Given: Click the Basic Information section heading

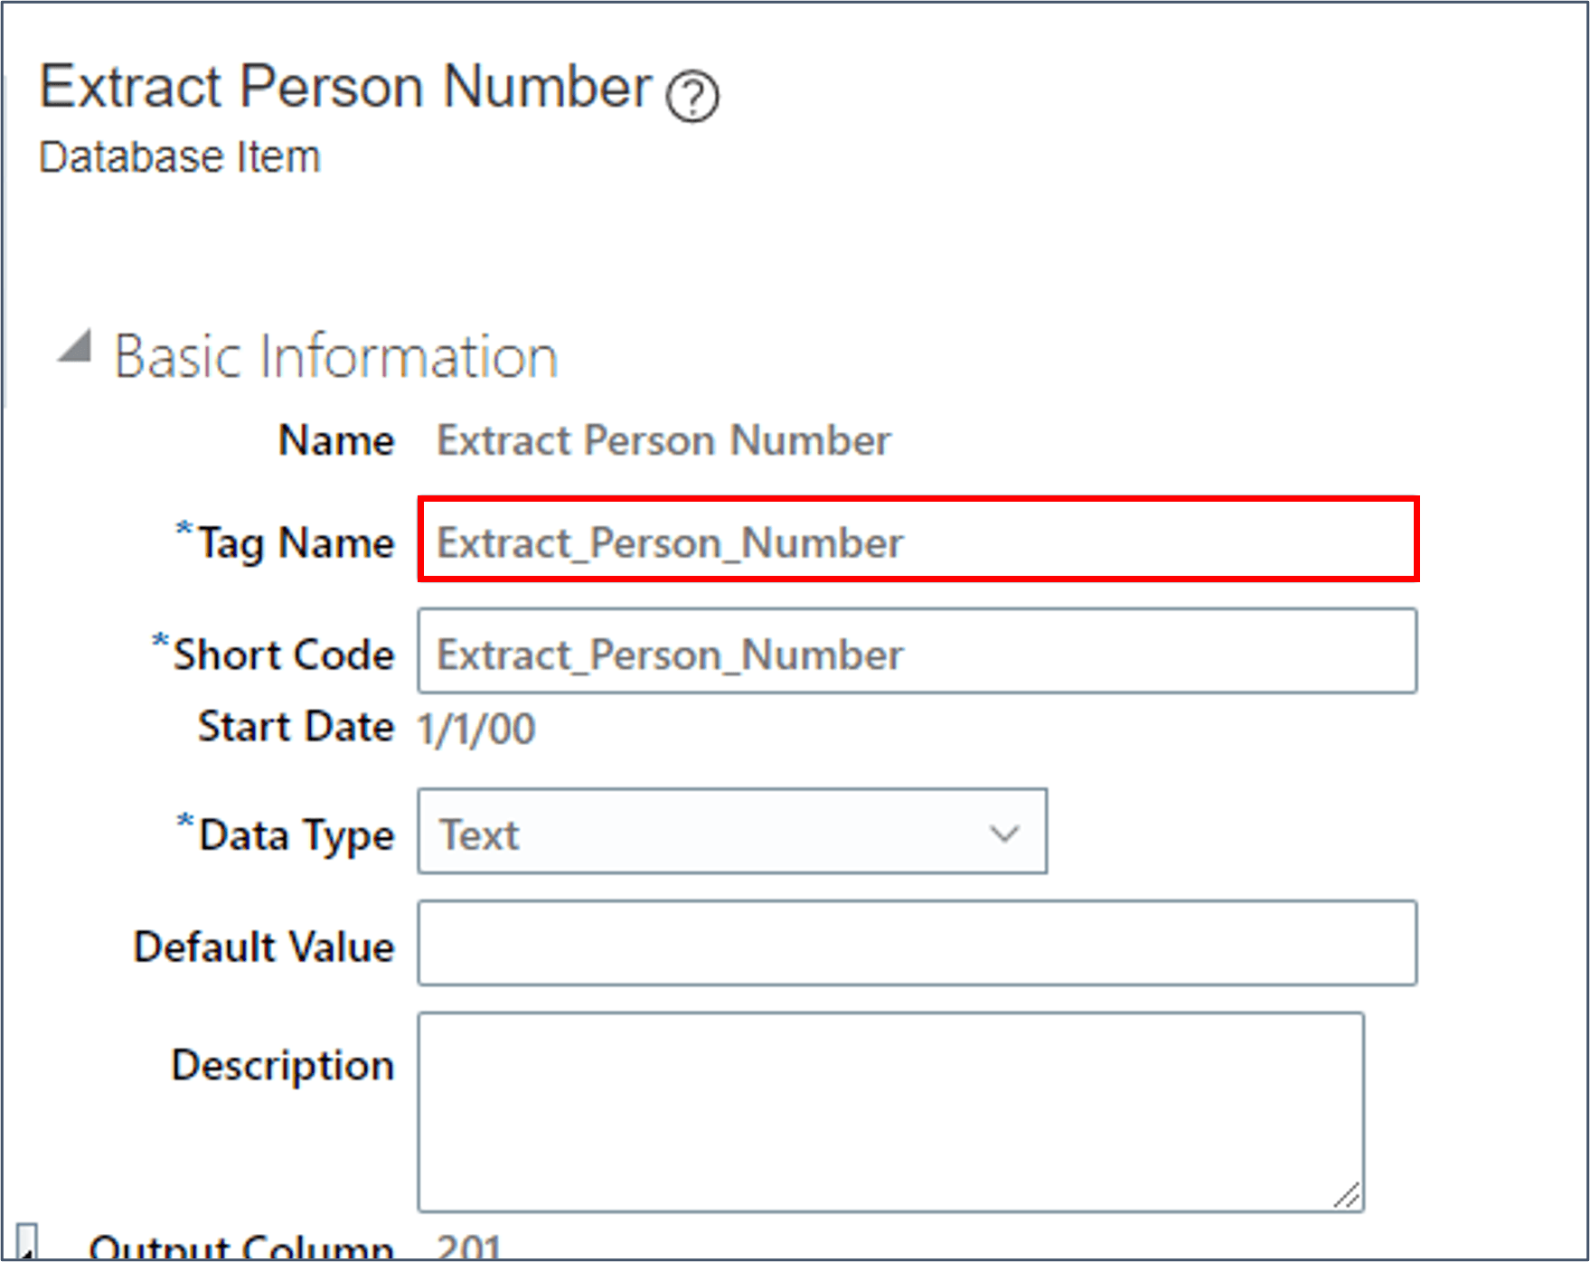Looking at the screenshot, I should pyautogui.click(x=336, y=356).
